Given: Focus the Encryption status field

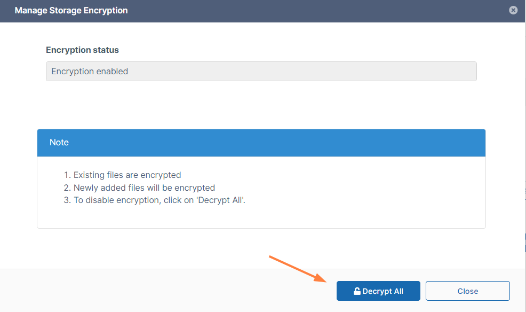Looking at the screenshot, I should [x=261, y=71].
